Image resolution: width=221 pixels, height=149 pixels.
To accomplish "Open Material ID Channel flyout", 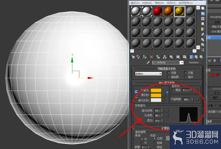I will coord(178,57).
